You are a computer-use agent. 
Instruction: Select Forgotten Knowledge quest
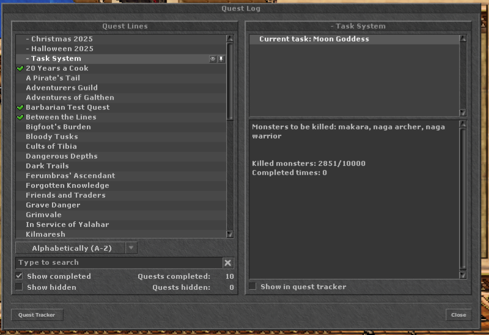(x=121, y=186)
